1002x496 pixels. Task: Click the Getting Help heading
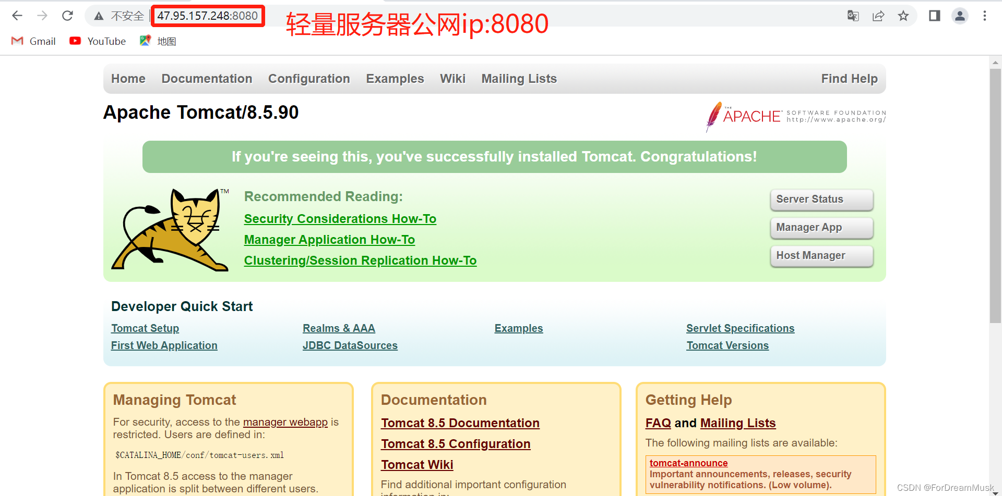[x=688, y=400]
